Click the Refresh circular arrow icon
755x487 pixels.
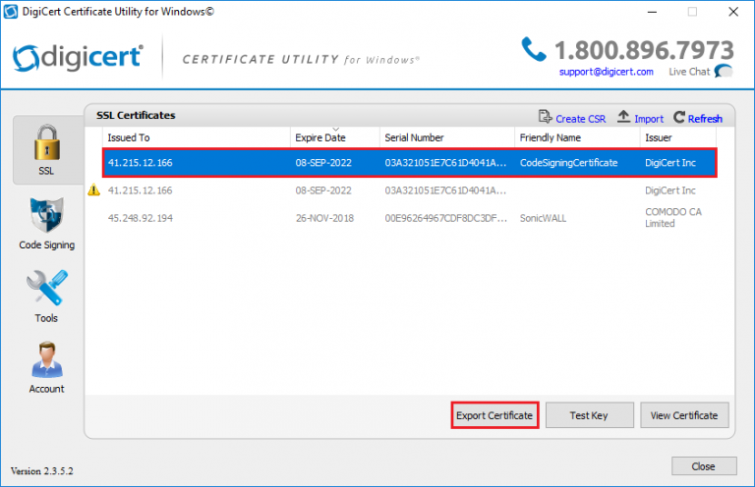tap(679, 117)
